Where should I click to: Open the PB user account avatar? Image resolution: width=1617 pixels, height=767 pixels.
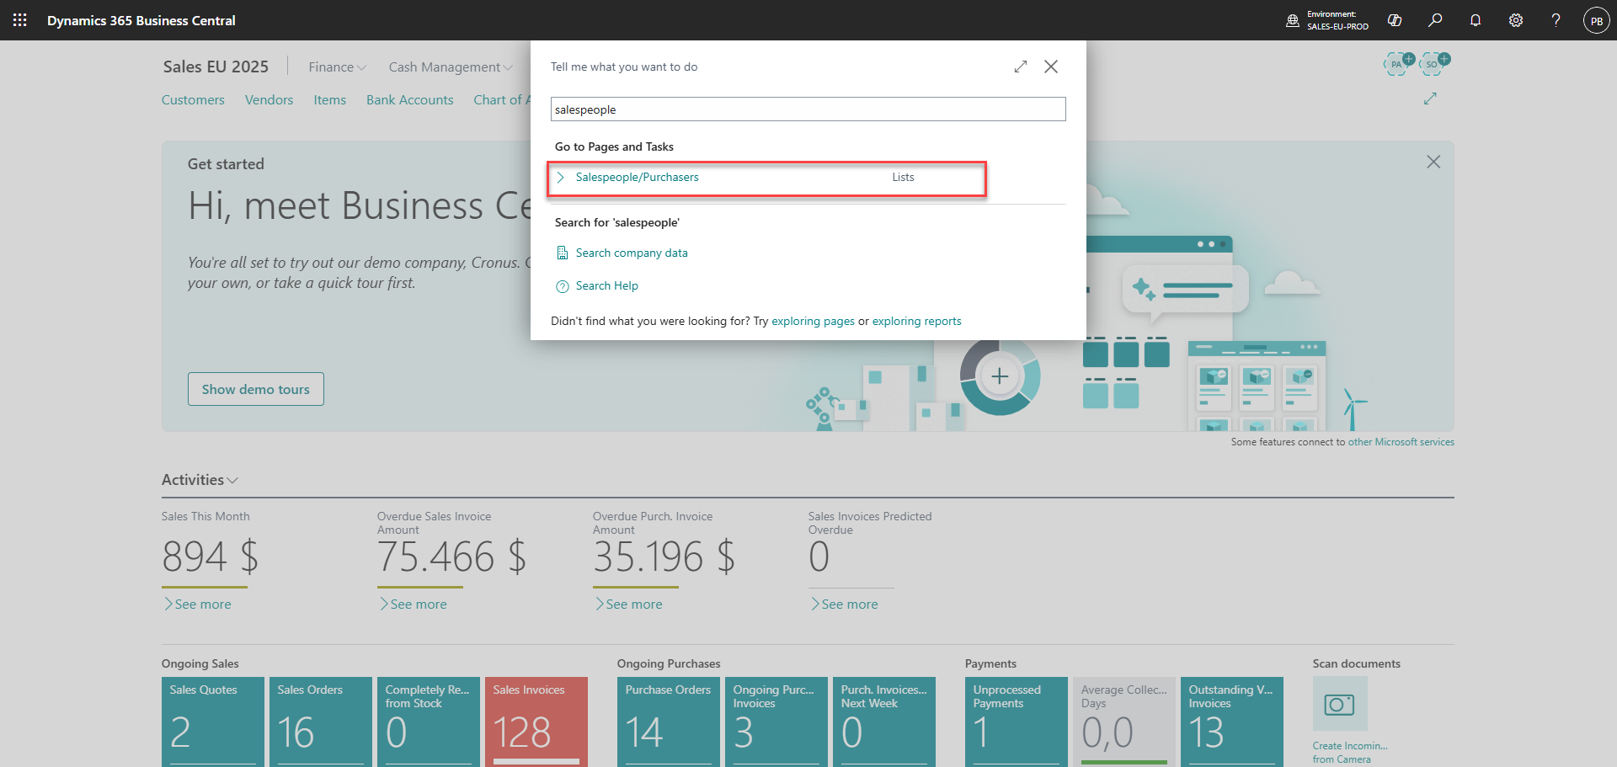pos(1596,20)
